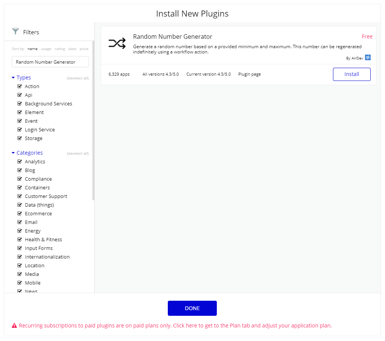Viewport: 385px width, 341px height.
Task: Toggle the Containers category checkbox
Action: (20, 187)
